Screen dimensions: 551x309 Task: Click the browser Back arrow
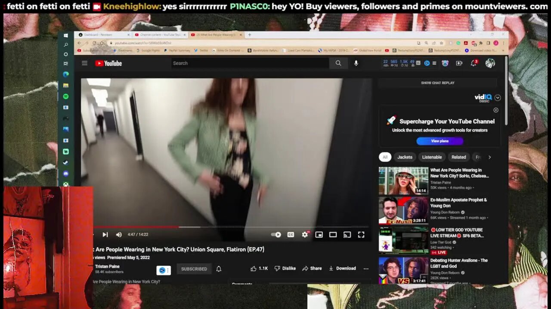tap(79, 43)
